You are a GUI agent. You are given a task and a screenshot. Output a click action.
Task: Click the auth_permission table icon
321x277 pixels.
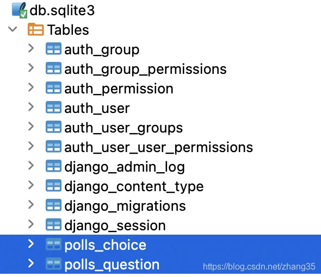(x=53, y=87)
